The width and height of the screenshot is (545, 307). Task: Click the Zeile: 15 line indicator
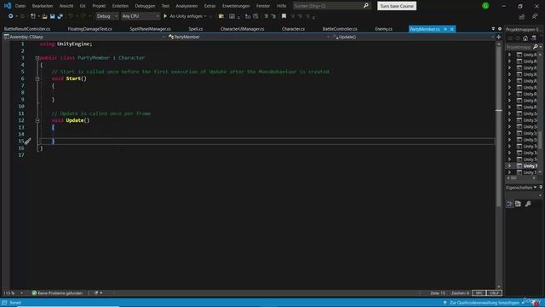point(437,293)
